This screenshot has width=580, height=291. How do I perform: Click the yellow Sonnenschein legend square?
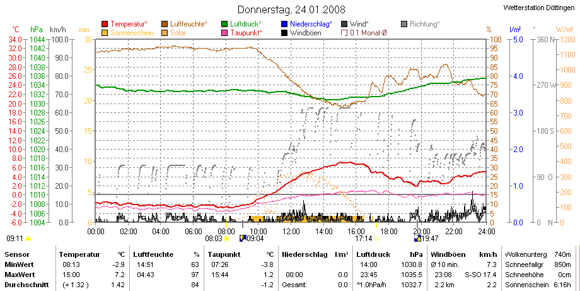click(105, 33)
